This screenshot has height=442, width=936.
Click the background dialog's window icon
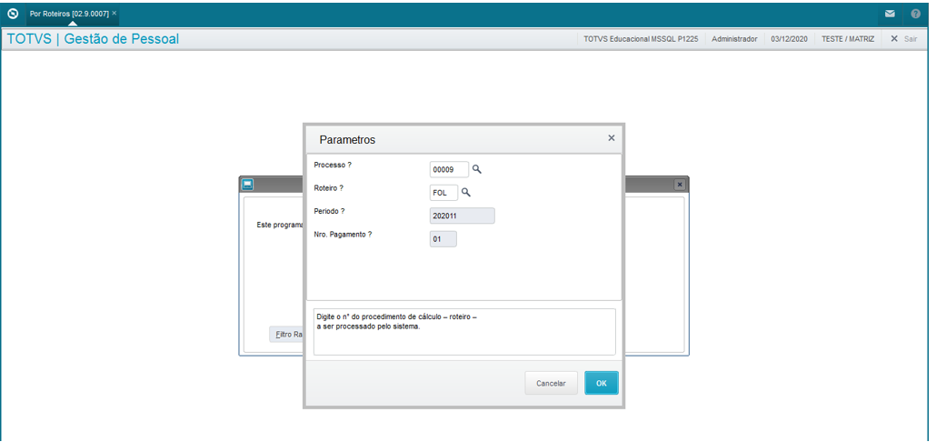click(248, 185)
